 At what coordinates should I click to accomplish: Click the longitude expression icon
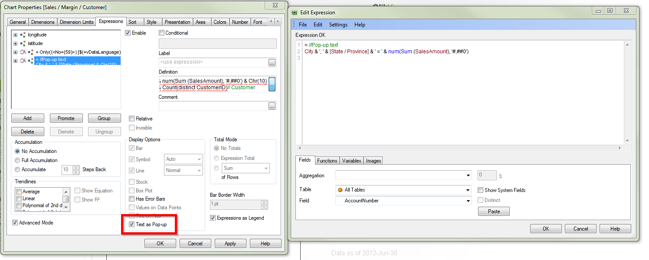(23, 35)
